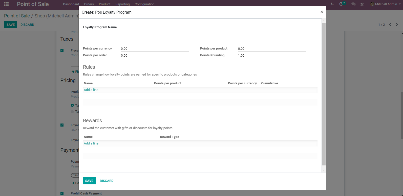This screenshot has height=196, width=403.
Task: Go to previous record with left chevron
Action: [390, 24]
